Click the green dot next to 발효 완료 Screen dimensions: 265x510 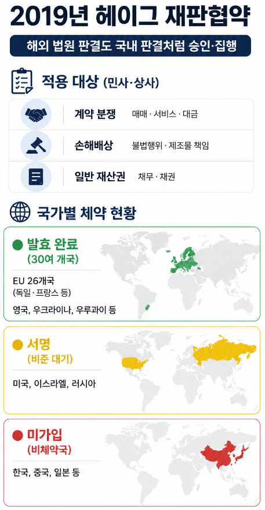(17, 245)
